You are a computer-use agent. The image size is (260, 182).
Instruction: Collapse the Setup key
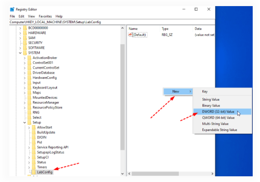tap(25, 123)
